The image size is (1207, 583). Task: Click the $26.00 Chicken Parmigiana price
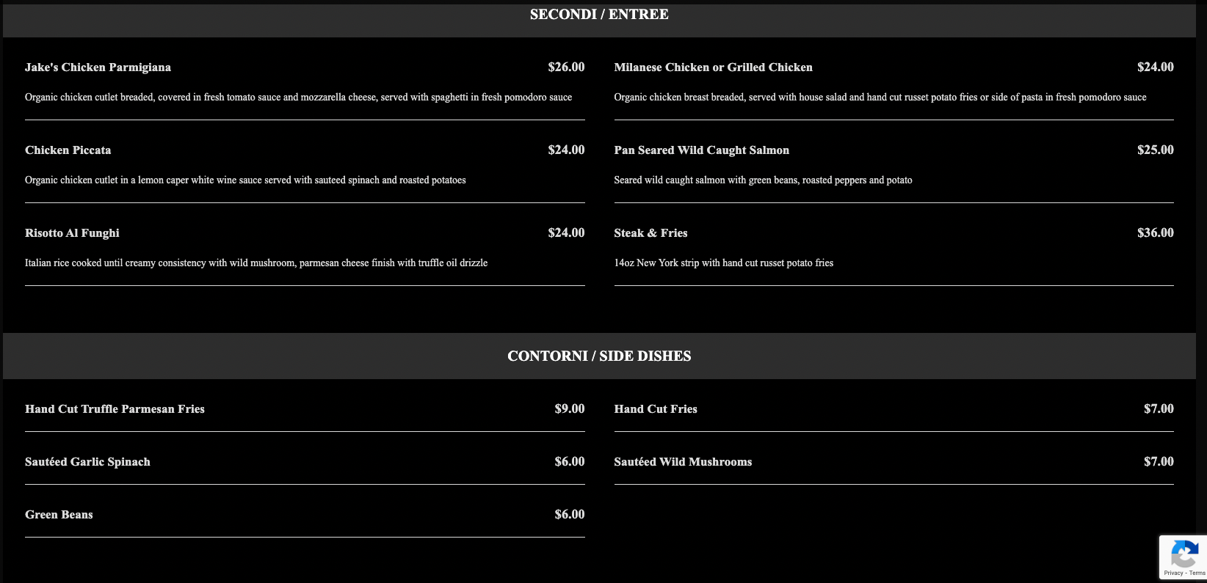[566, 67]
